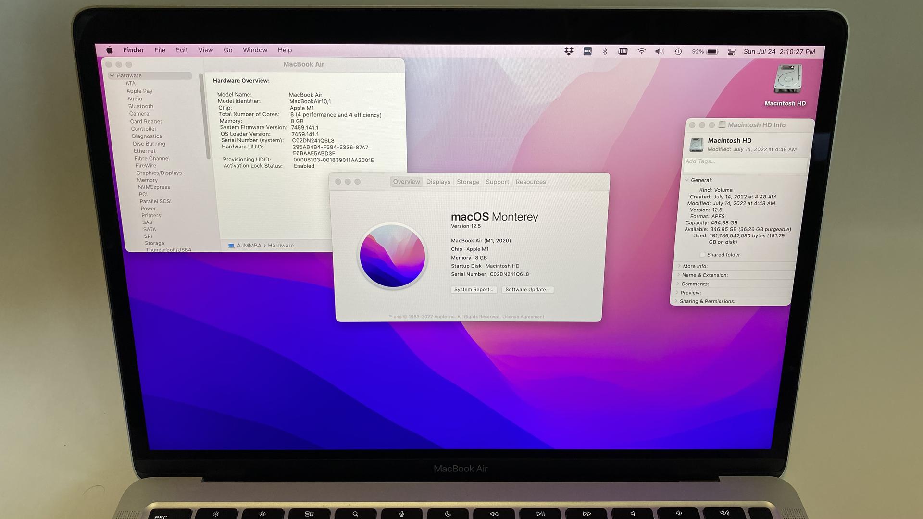Select Diagnostics in the sidebar
Screen dimensions: 923x519
click(147, 136)
